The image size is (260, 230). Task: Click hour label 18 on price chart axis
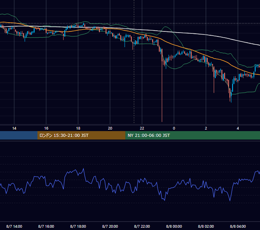pos(78,128)
